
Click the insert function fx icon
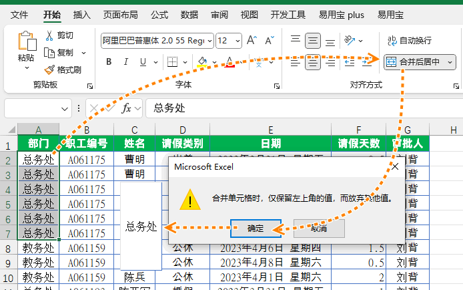click(127, 108)
